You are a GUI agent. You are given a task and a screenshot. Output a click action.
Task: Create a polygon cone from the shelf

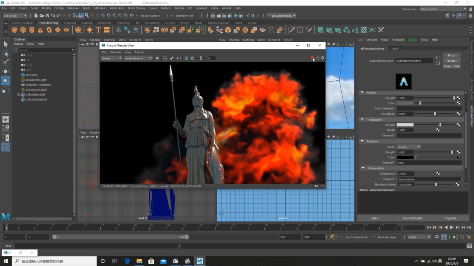coord(41,30)
